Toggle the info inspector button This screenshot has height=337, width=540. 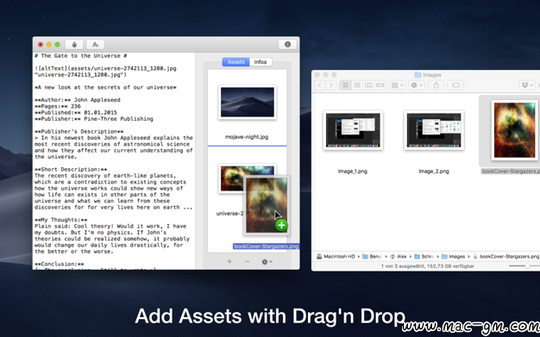point(287,45)
